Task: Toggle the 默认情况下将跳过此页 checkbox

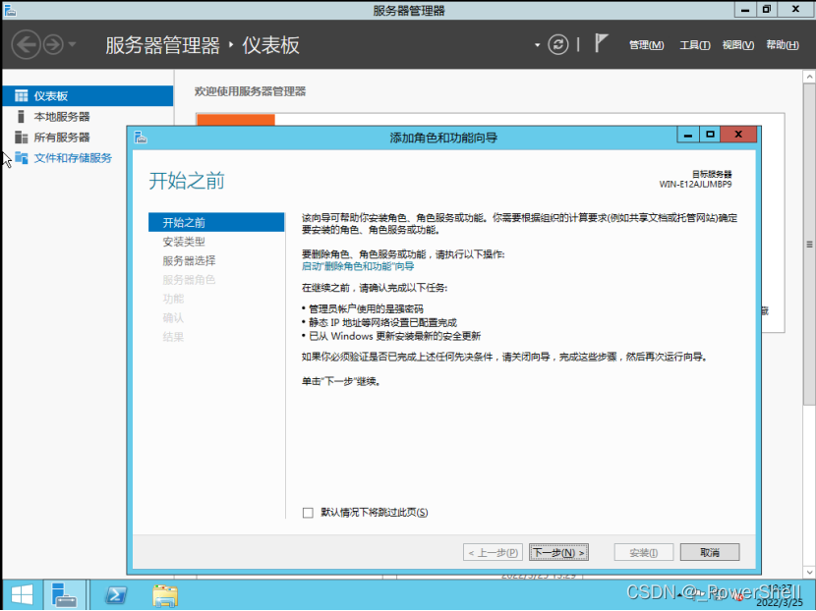Action: [x=308, y=513]
